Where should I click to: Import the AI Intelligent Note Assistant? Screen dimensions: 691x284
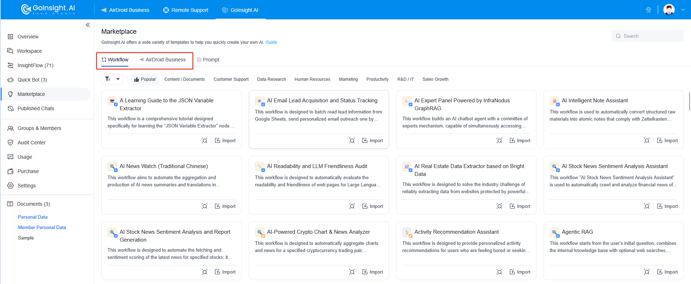667,140
